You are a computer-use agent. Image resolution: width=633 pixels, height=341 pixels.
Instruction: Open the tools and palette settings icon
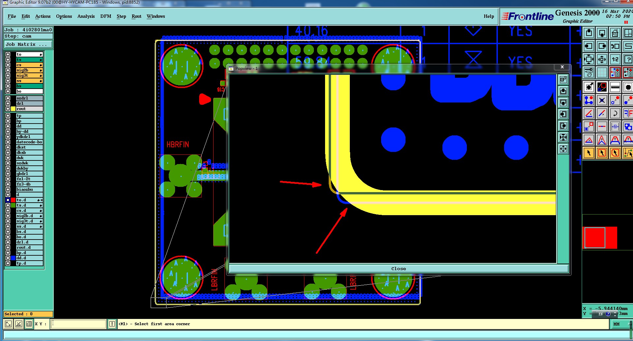(589, 72)
